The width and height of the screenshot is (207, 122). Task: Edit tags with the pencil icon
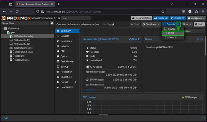tap(113, 24)
